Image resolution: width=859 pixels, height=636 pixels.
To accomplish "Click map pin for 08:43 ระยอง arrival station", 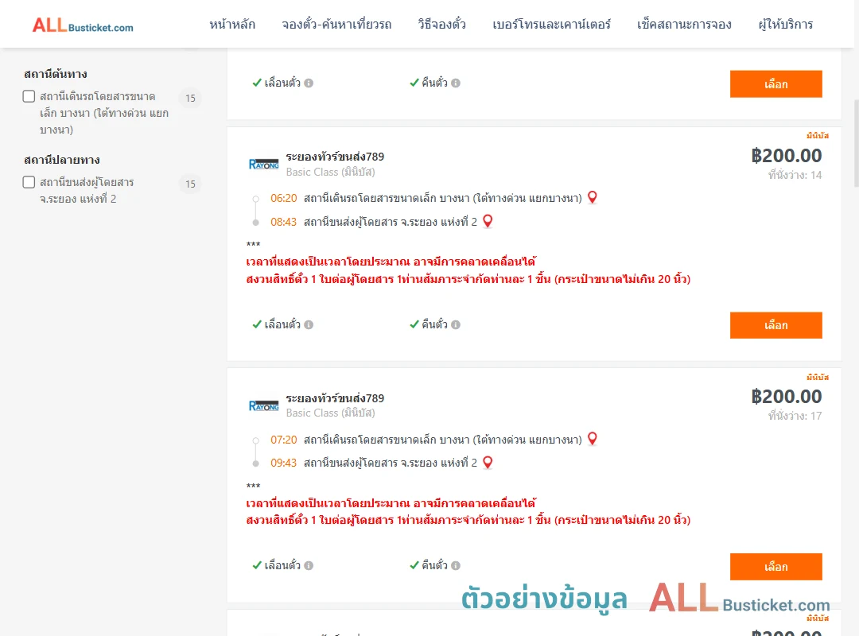I will tap(488, 221).
